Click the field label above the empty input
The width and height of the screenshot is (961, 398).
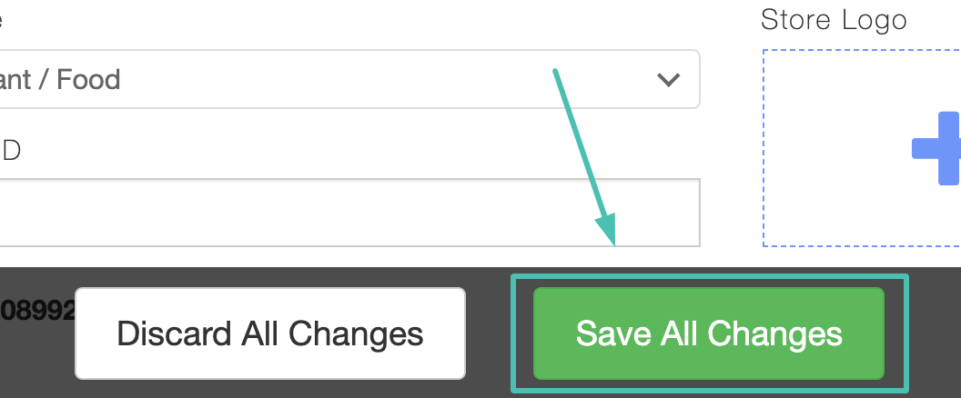[11, 150]
